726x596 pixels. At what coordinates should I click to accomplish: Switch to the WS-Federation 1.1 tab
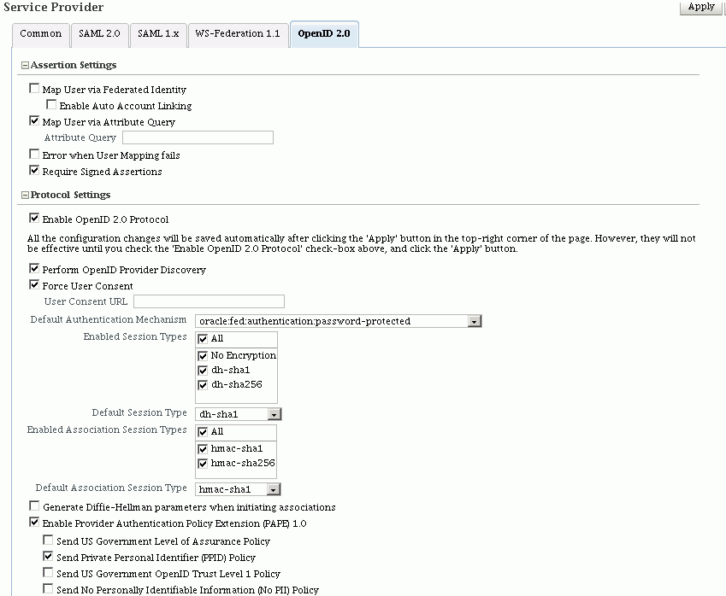pos(236,35)
